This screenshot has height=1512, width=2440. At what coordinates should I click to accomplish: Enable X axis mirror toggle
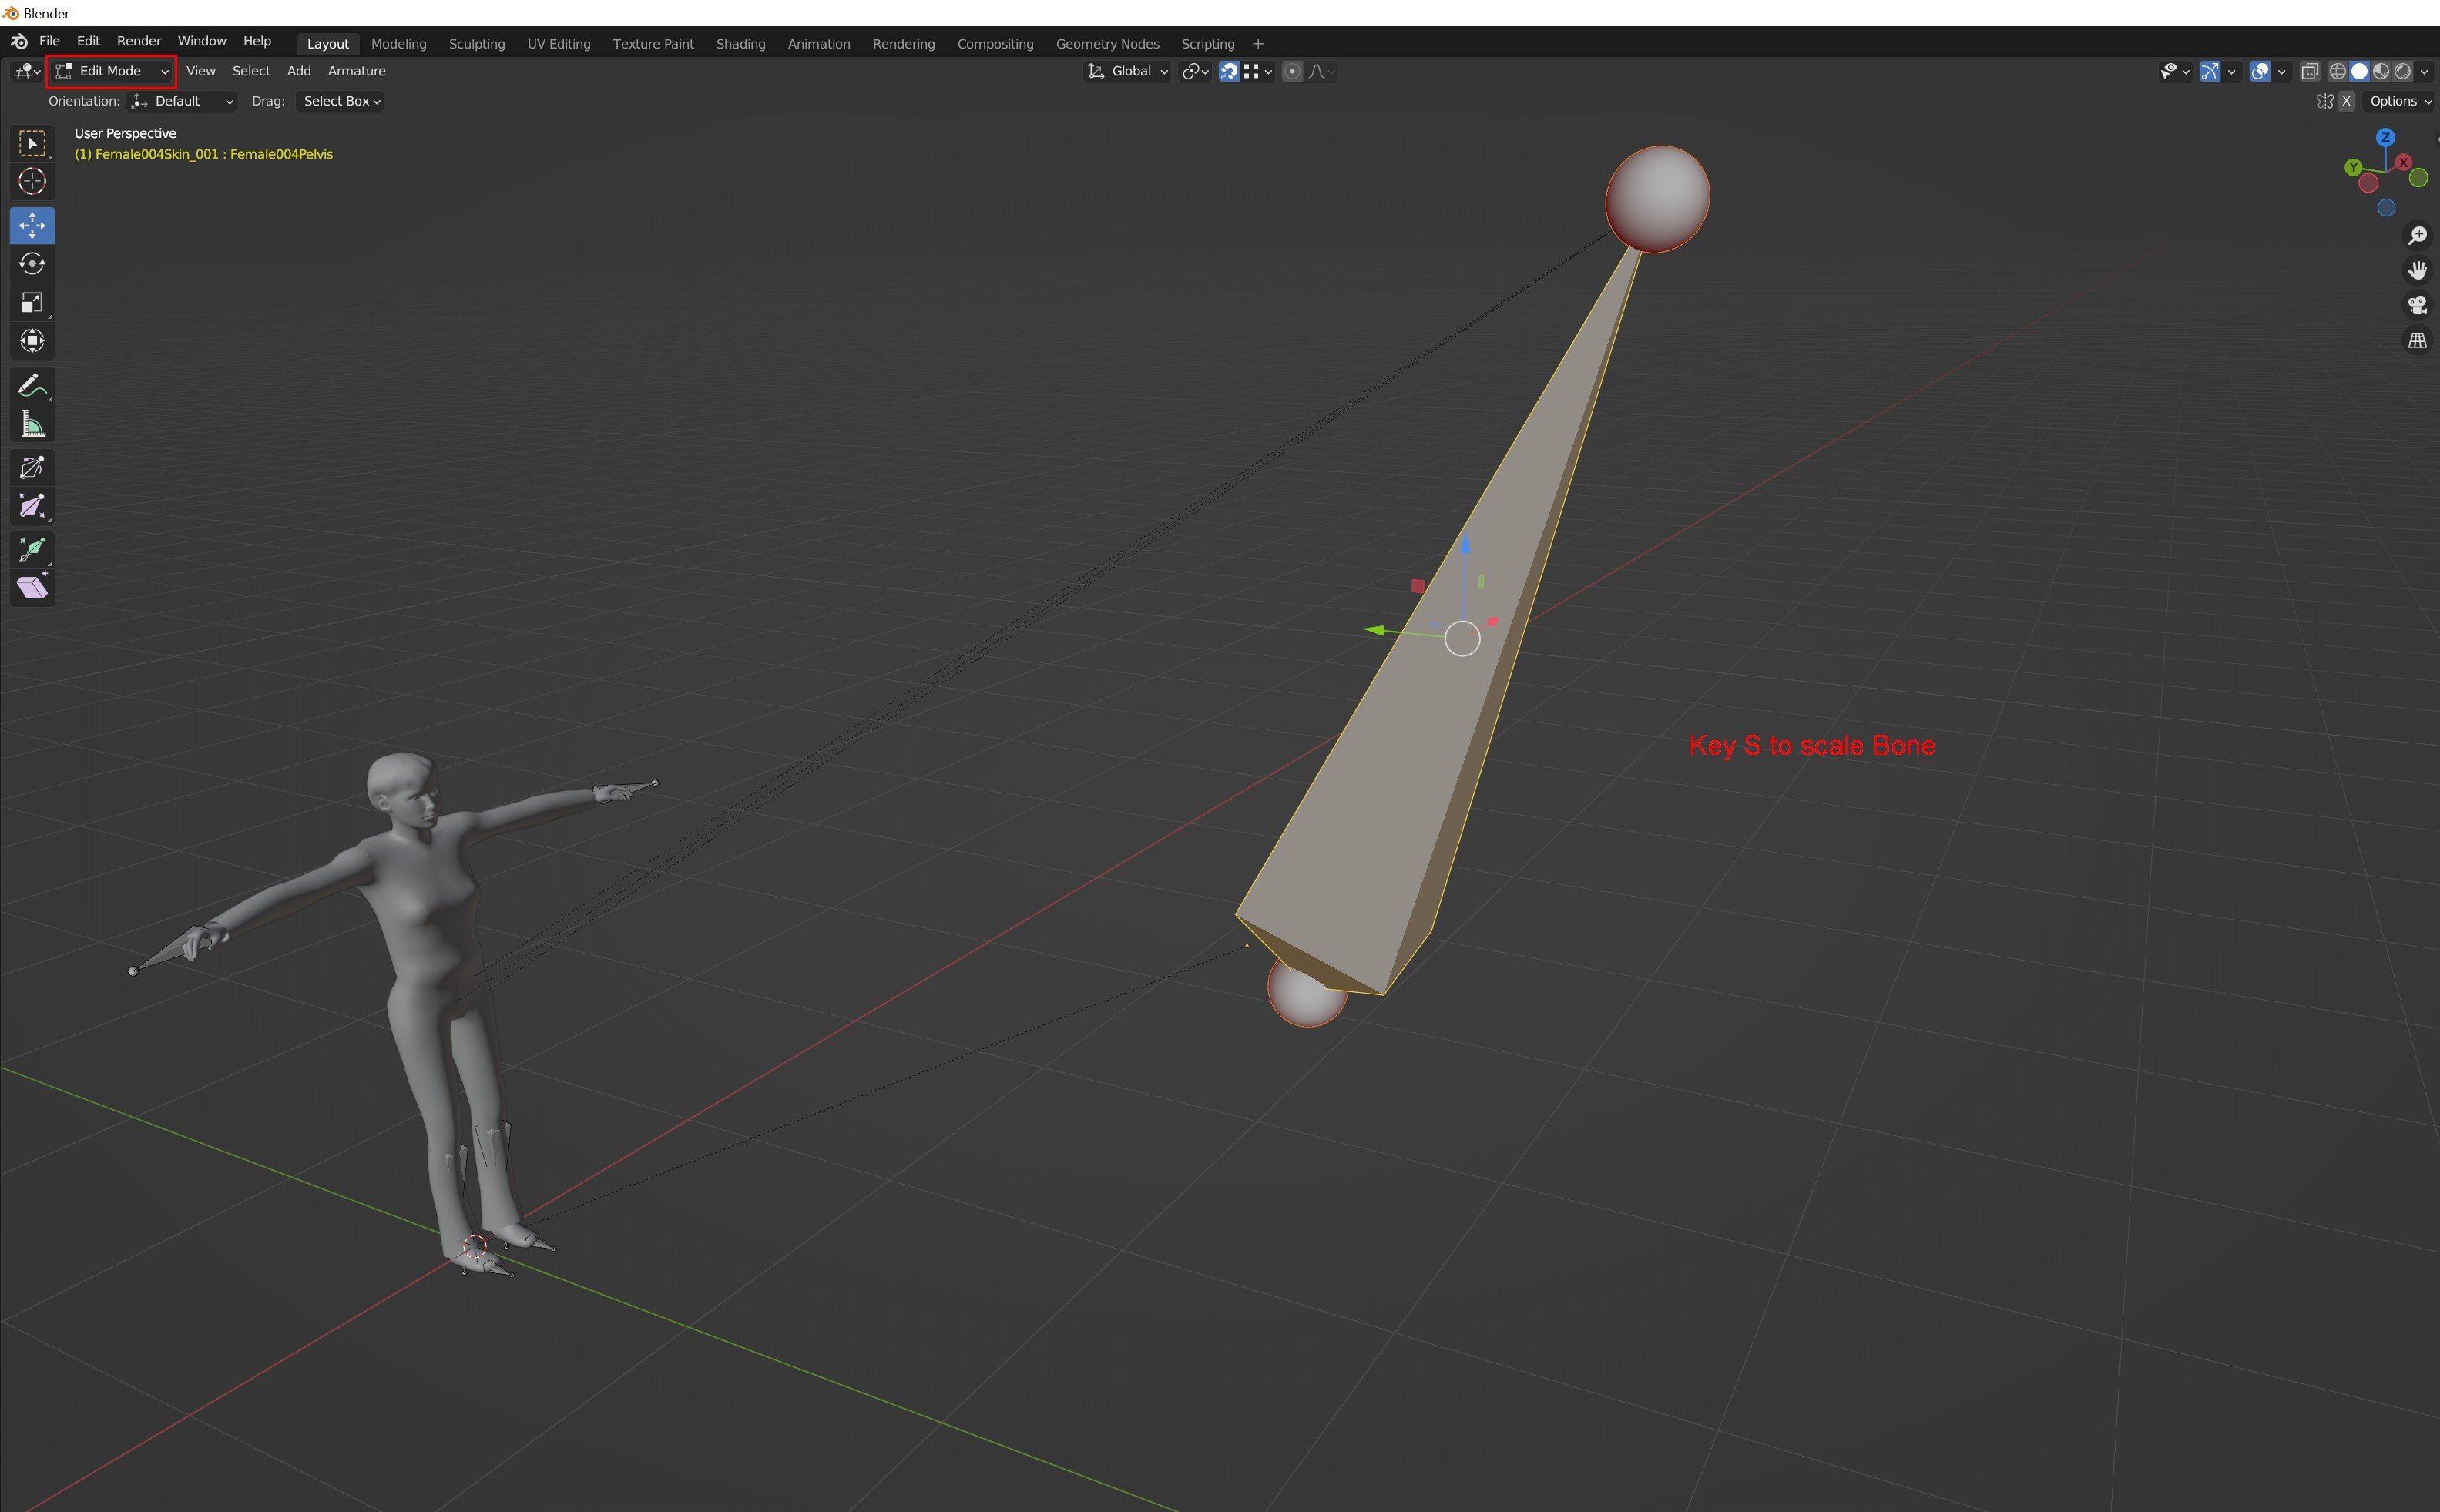point(2346,101)
